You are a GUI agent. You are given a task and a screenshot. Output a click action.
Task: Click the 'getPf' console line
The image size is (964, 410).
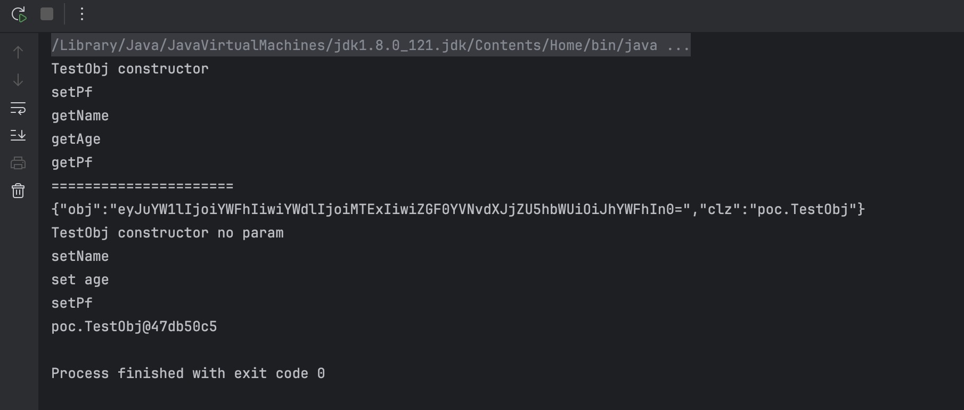[x=72, y=162]
